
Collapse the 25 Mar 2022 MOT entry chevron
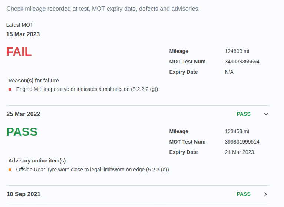point(266,114)
